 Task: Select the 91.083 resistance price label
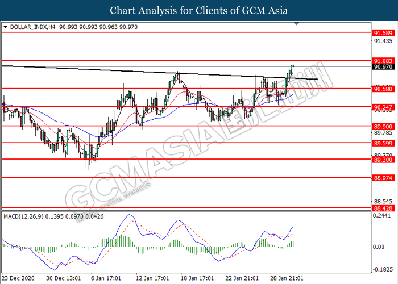click(x=383, y=60)
